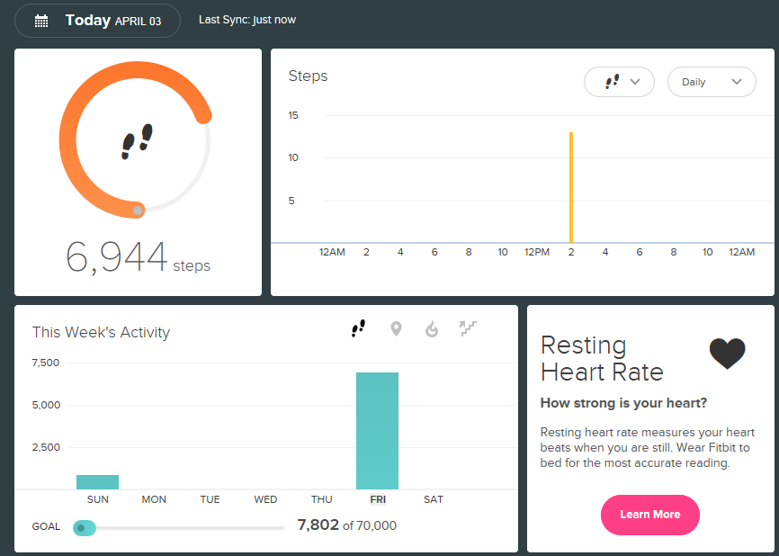Click the 'THU' day label
This screenshot has width=779, height=556.
321,499
